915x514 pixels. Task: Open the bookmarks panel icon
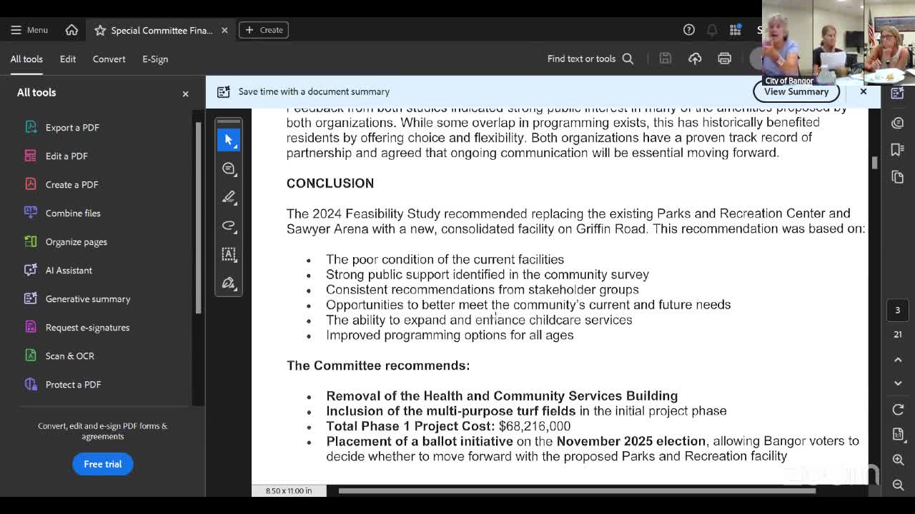[898, 149]
